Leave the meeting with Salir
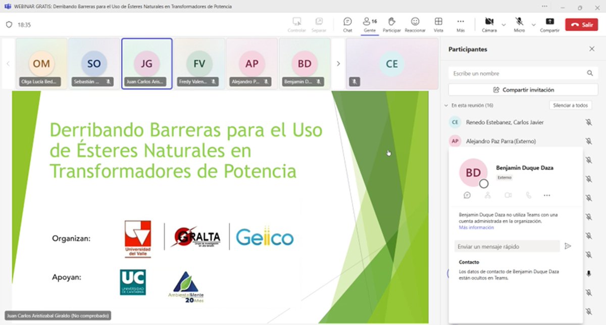 click(x=581, y=24)
